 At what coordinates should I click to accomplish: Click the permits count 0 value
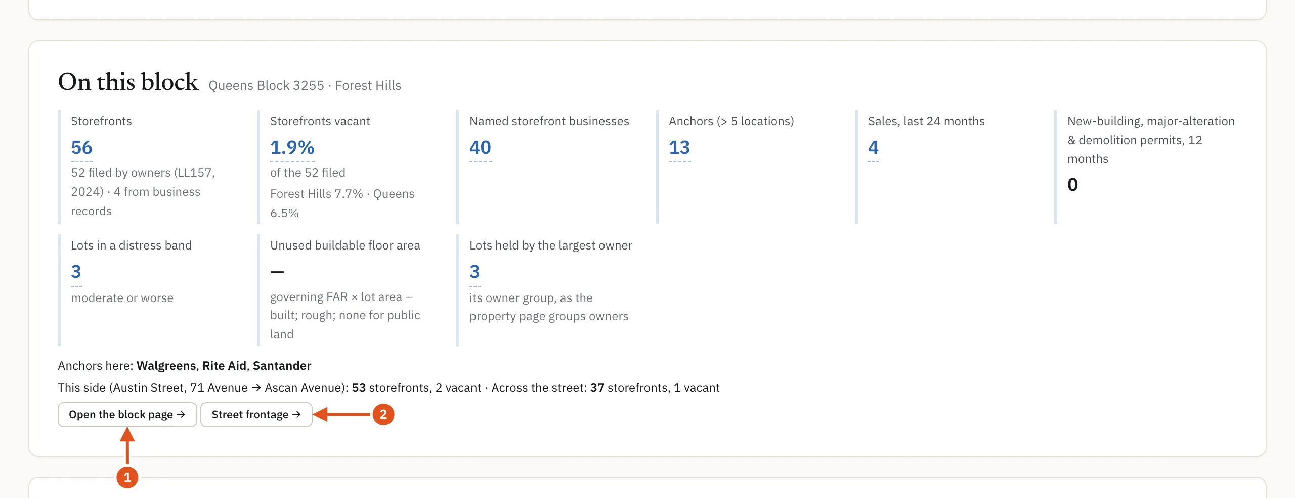click(1072, 185)
